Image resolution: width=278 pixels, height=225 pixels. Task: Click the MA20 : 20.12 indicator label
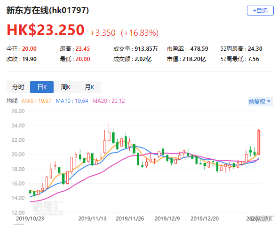[x=109, y=101]
